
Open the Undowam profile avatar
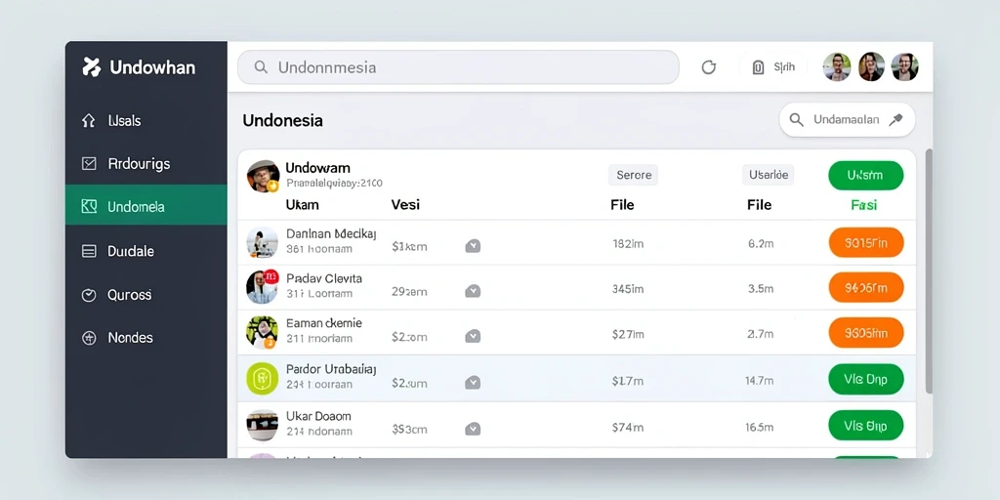263,176
